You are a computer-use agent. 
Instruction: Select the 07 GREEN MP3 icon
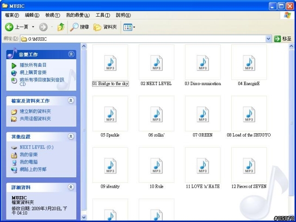click(x=203, y=114)
